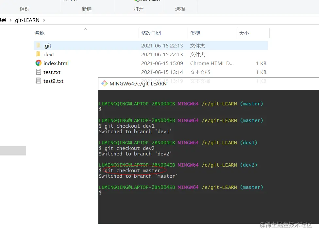Select the test2.txt file name

(x=53, y=81)
